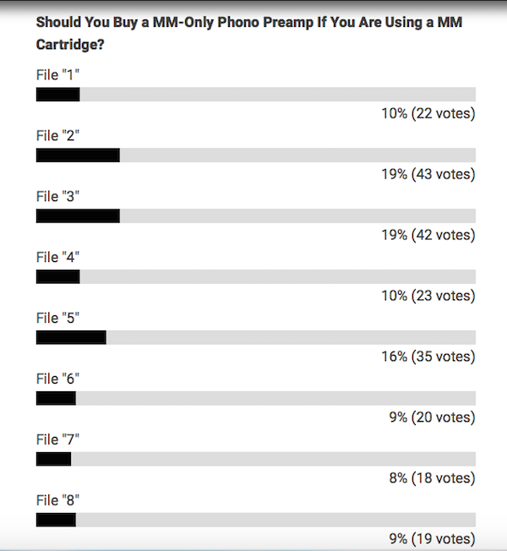
Task: Click the black 19% bar for File "2"
Action: point(78,155)
